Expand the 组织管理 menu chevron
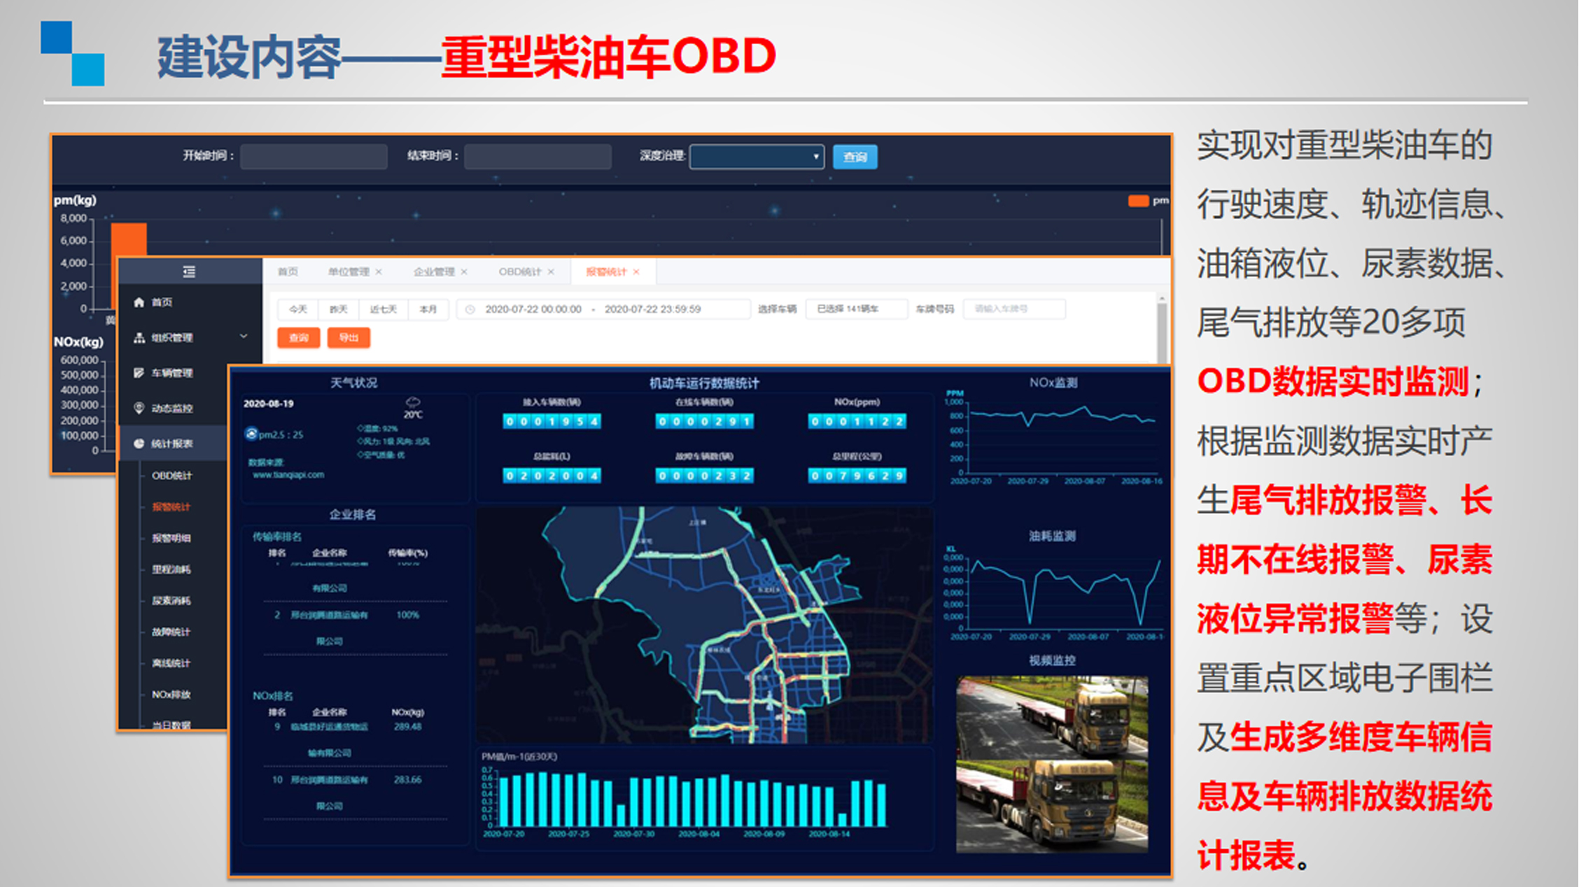1579x887 pixels. [243, 337]
